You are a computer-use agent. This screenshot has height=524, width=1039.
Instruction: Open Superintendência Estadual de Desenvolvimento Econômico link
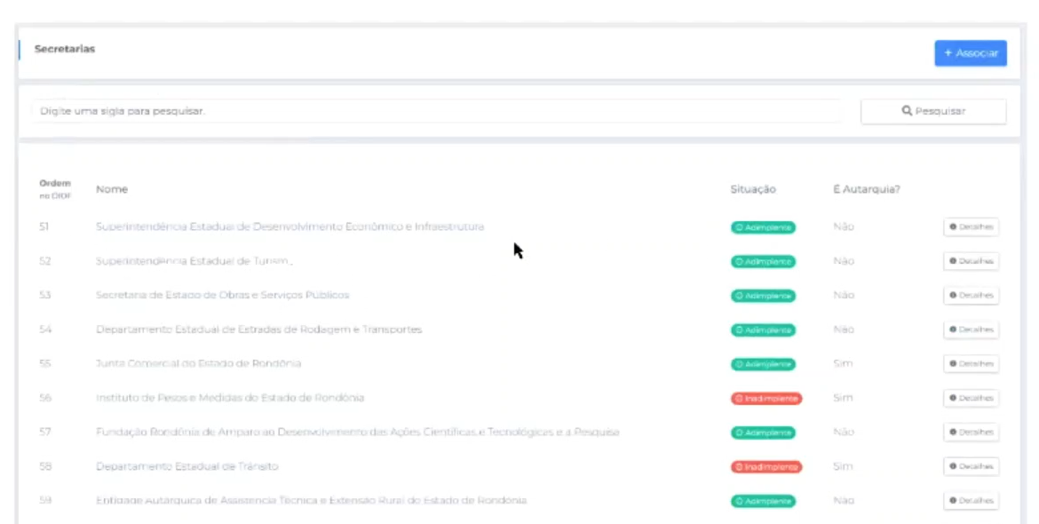289,226
